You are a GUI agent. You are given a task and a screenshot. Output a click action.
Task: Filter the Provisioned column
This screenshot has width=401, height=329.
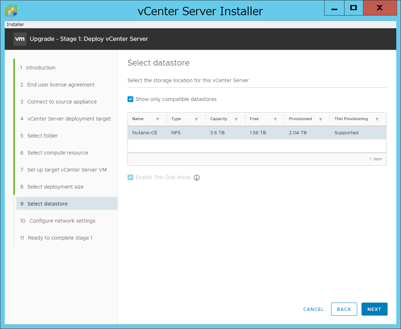click(321, 119)
